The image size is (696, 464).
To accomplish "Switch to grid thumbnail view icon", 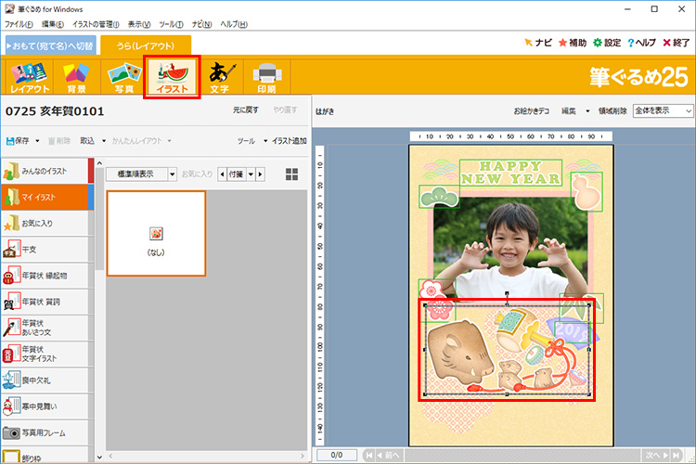I will (x=292, y=174).
